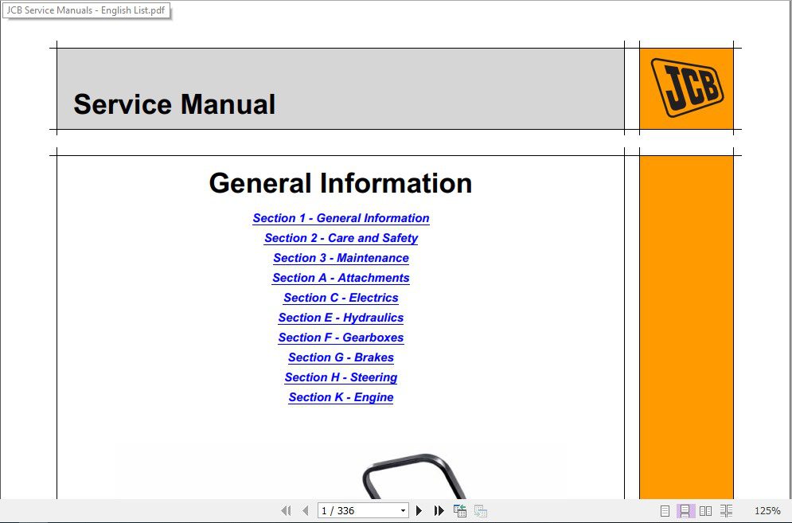Toggle continuous page layout

pyautogui.click(x=685, y=511)
